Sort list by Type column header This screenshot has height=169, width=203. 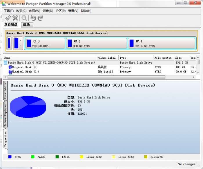pos(136,58)
